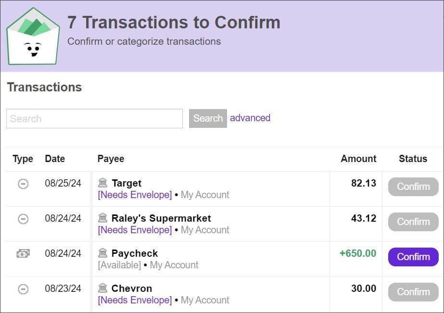Confirm the Paycheck deposit of 650.00

point(413,257)
